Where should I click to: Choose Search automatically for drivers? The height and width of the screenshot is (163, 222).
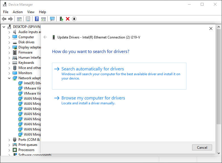click(x=119, y=76)
